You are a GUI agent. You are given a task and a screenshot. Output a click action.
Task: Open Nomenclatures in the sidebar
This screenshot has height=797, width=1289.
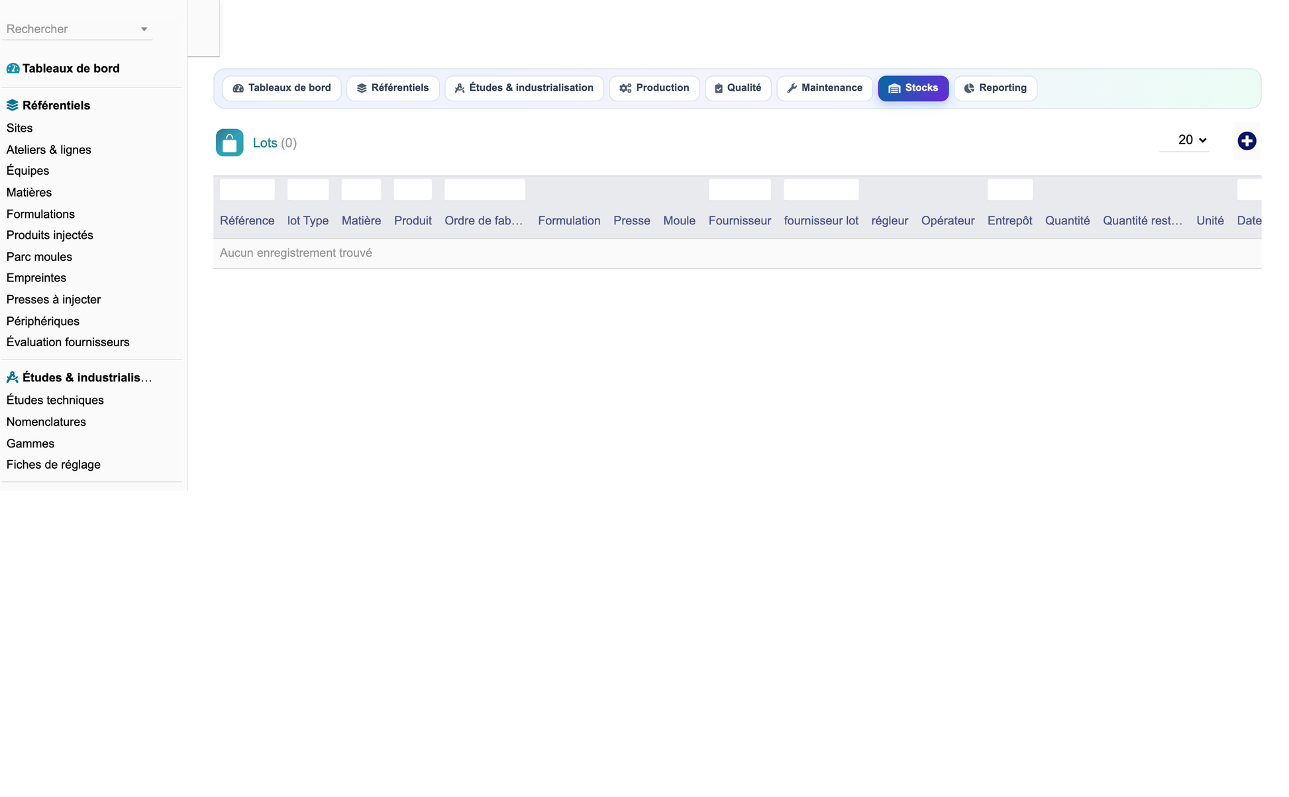(46, 422)
